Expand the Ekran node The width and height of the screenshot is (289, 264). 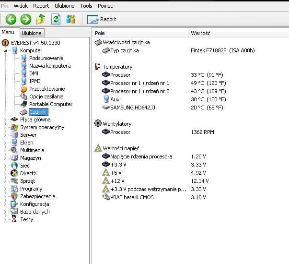(5, 143)
